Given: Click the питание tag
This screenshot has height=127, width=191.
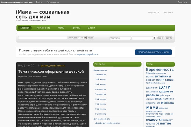Looking at the screenshot, I should click(x=151, y=117).
